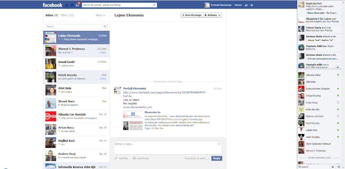This screenshot has height=169, width=345.
Task: Click the pop-out arrow icon in ticker
Action: click(337, 67)
